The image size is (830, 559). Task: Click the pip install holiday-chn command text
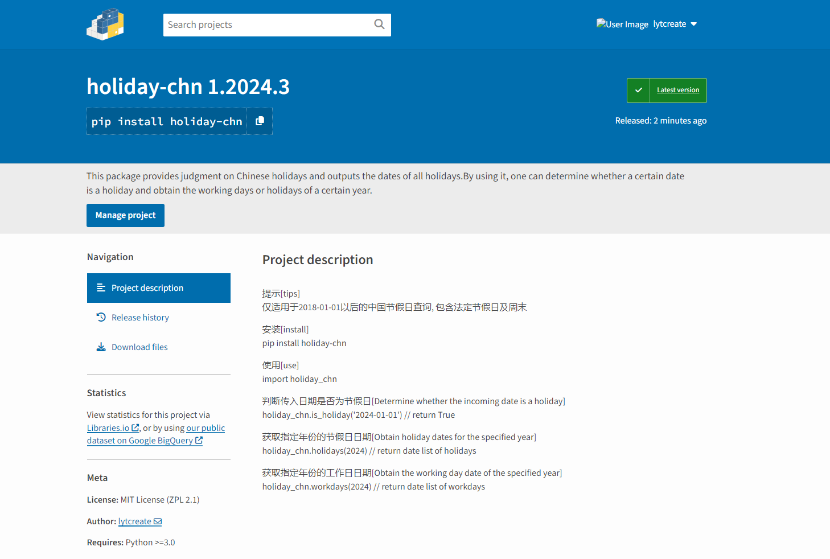point(167,121)
